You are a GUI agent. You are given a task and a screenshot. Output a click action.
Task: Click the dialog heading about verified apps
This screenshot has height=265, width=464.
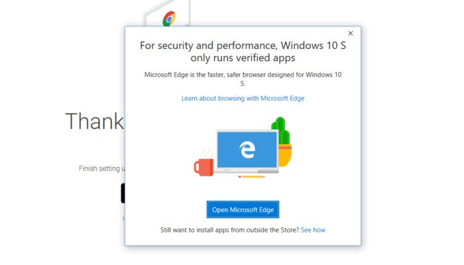[243, 51]
